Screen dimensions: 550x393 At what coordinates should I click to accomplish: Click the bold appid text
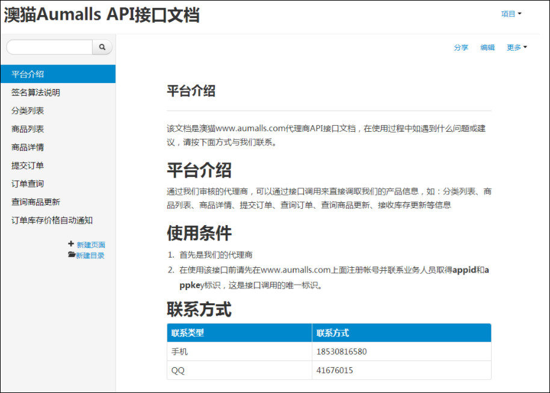[x=464, y=270]
